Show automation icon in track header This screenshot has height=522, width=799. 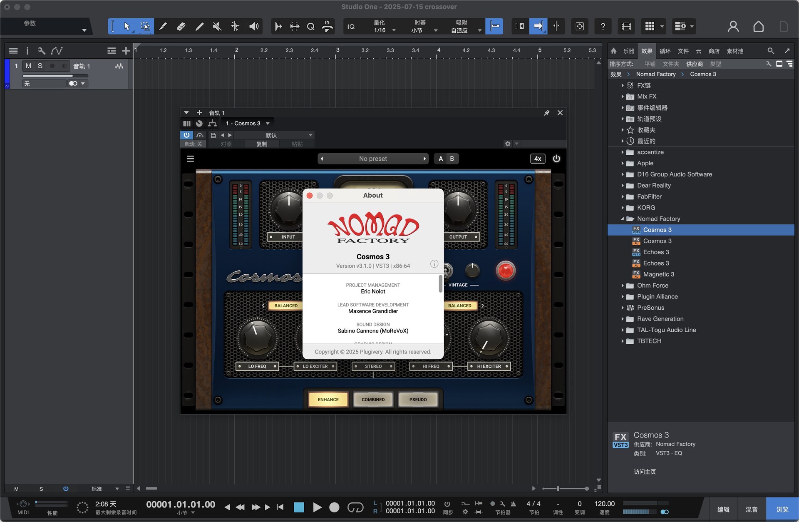tap(57, 51)
